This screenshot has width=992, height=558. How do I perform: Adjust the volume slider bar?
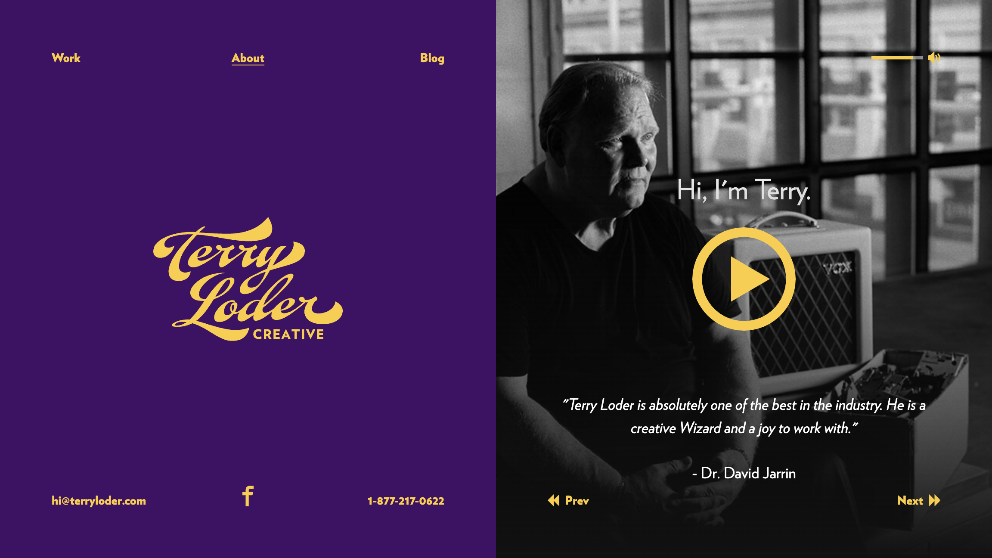point(897,58)
